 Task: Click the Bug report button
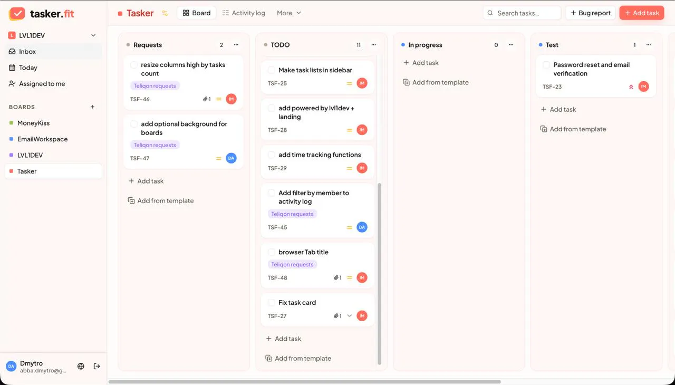[x=590, y=13]
